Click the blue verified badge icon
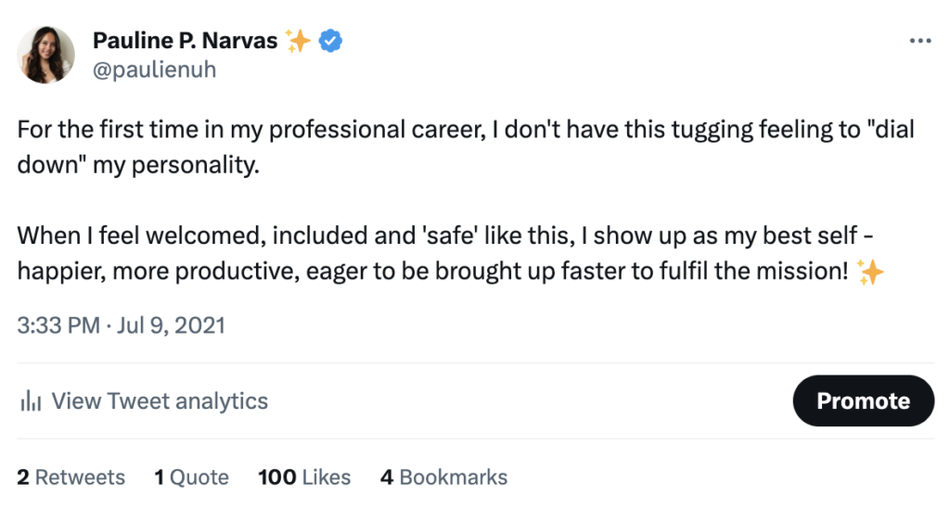This screenshot has width=950, height=507. [x=331, y=41]
